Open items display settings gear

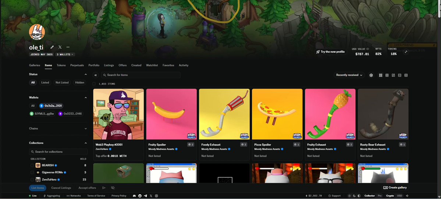tap(371, 75)
